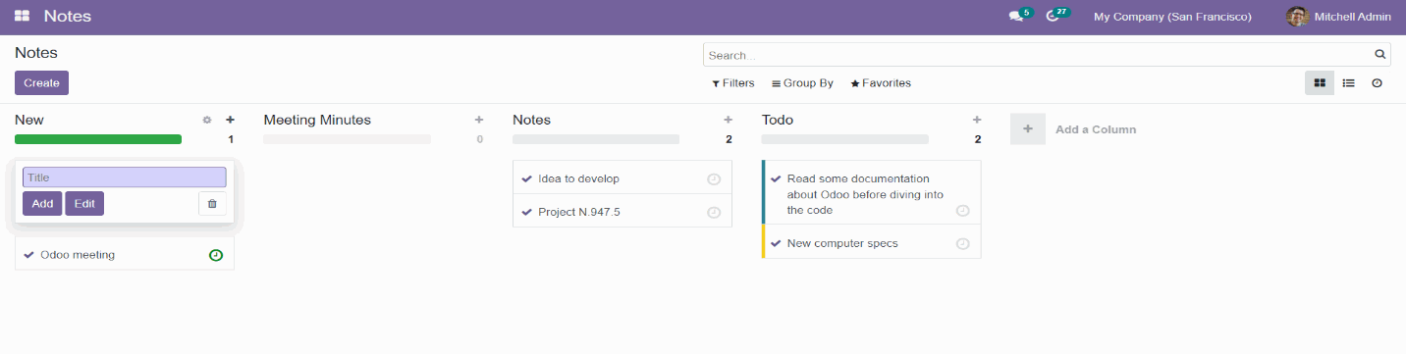The width and height of the screenshot is (1406, 354).
Task: Click the trash discard icon in quick-create card
Action: click(212, 203)
